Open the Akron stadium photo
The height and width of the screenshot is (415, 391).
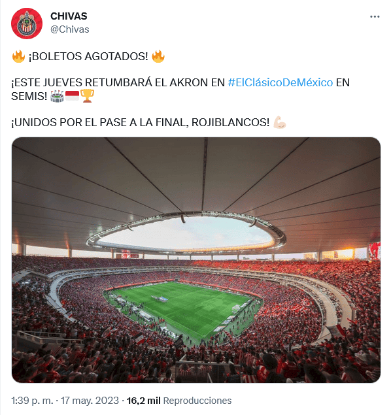196,260
